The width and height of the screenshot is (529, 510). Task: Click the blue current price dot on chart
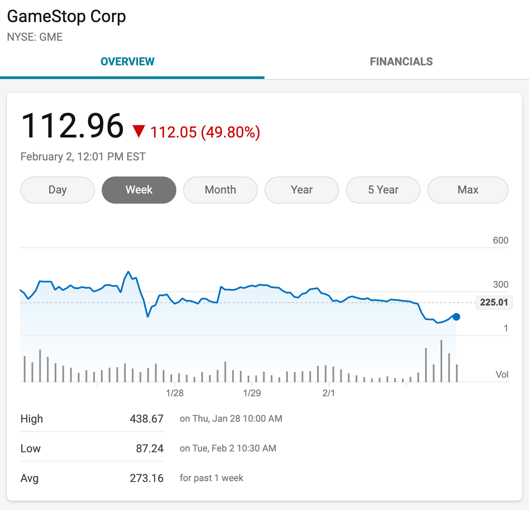[457, 317]
